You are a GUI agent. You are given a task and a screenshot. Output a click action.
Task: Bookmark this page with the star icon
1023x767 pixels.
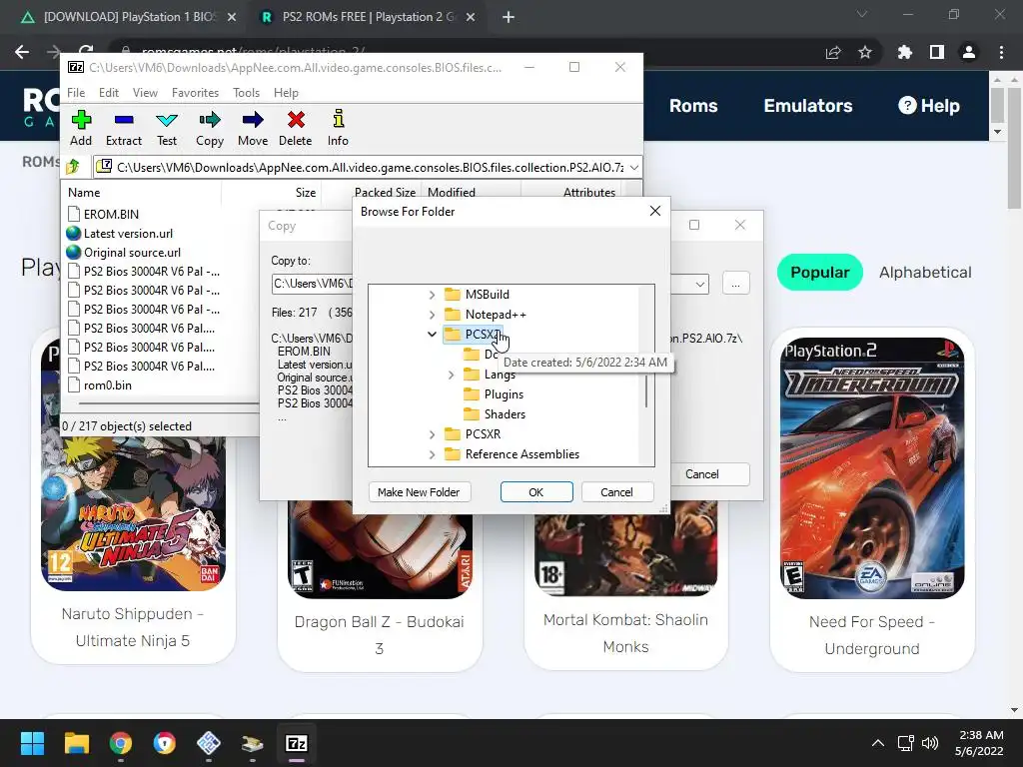[x=865, y=52]
